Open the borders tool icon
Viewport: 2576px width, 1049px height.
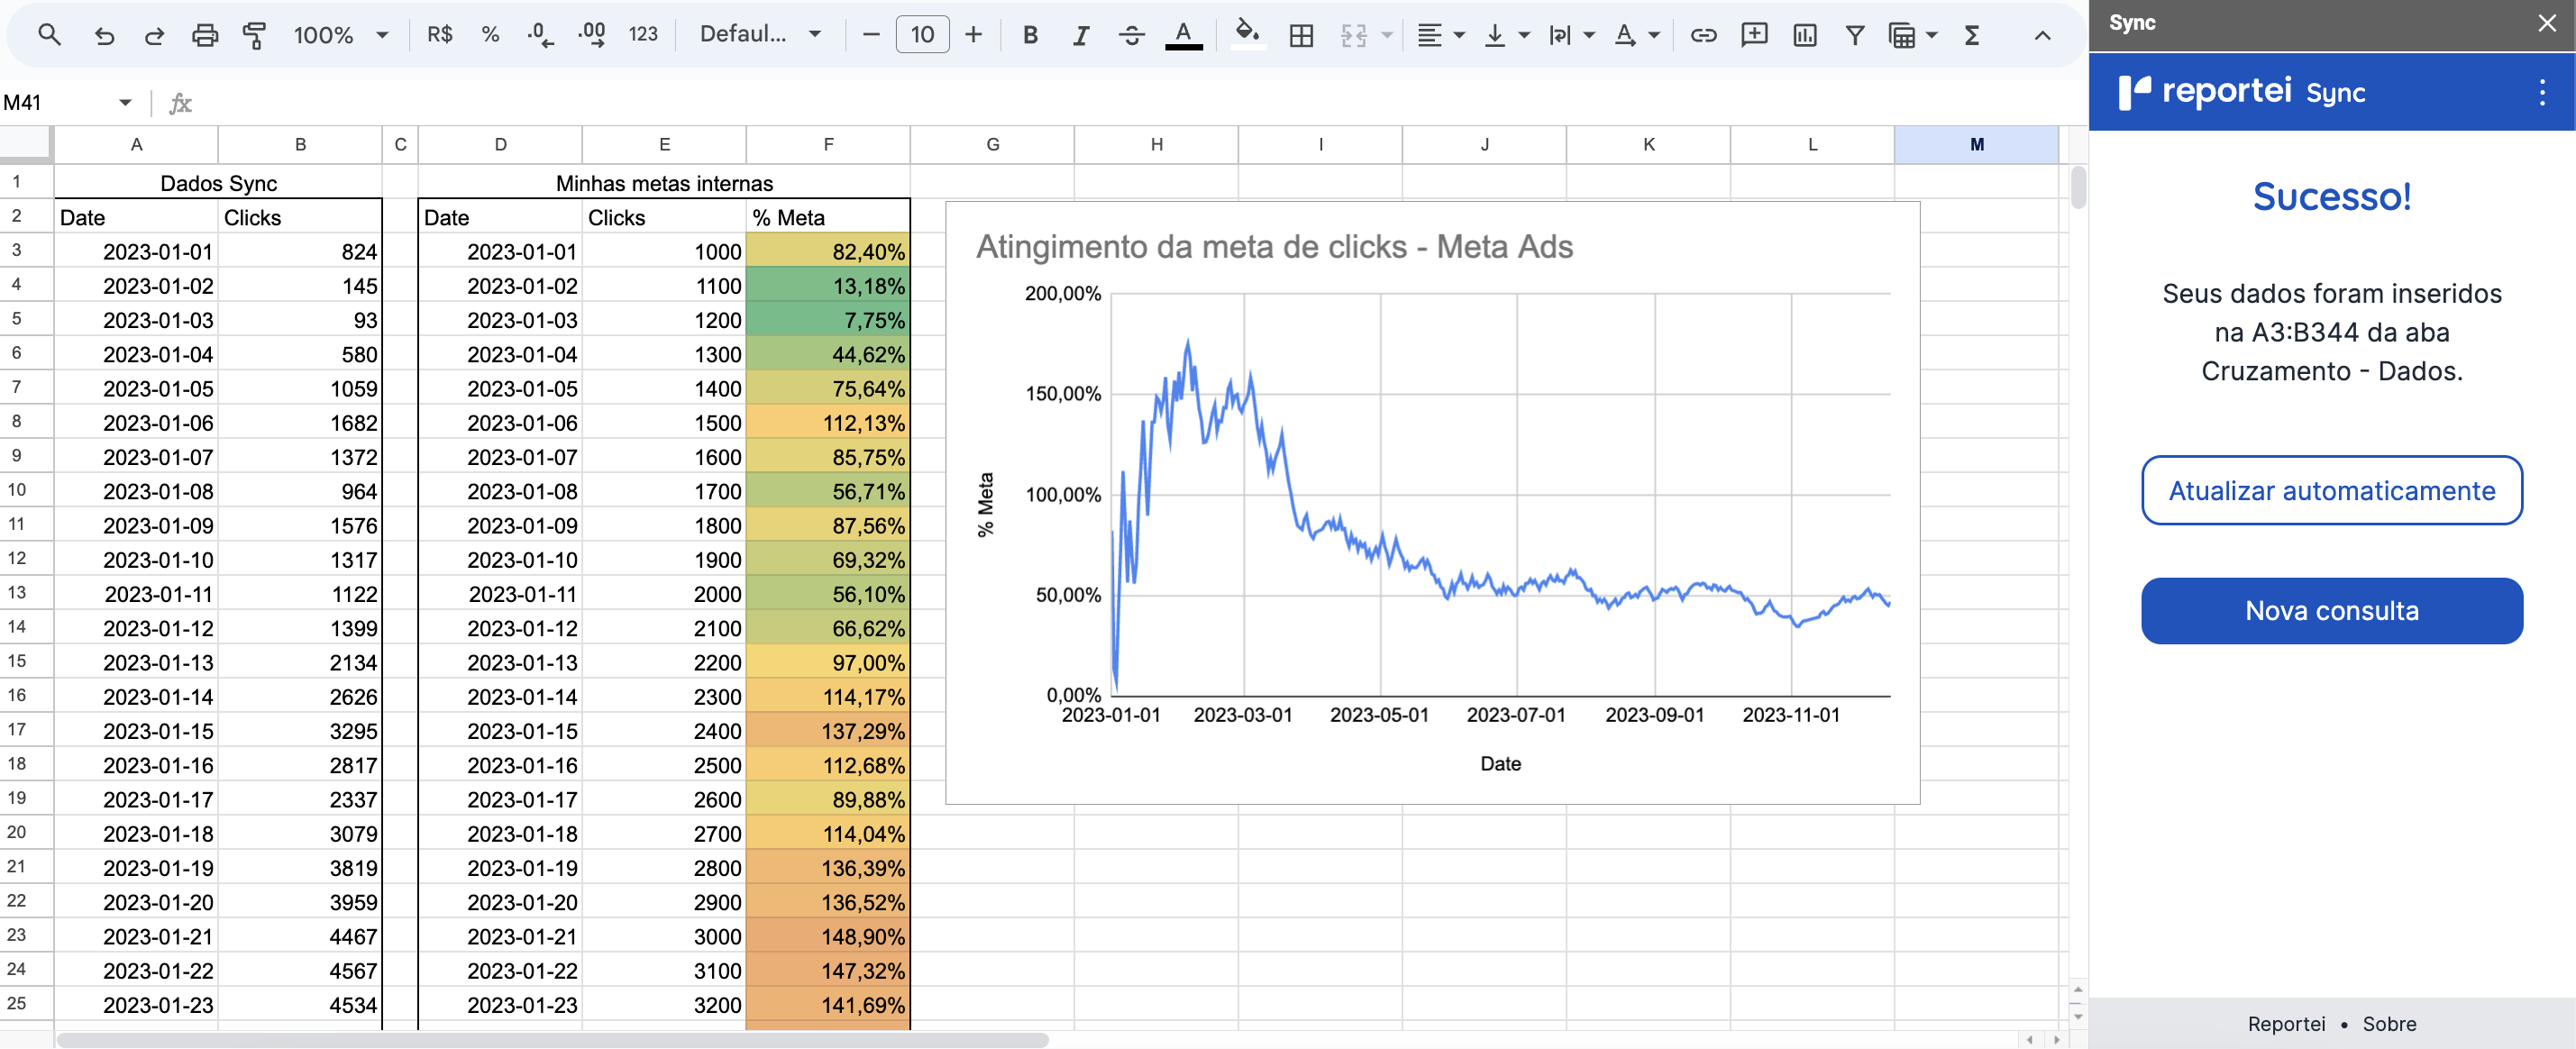1301,35
